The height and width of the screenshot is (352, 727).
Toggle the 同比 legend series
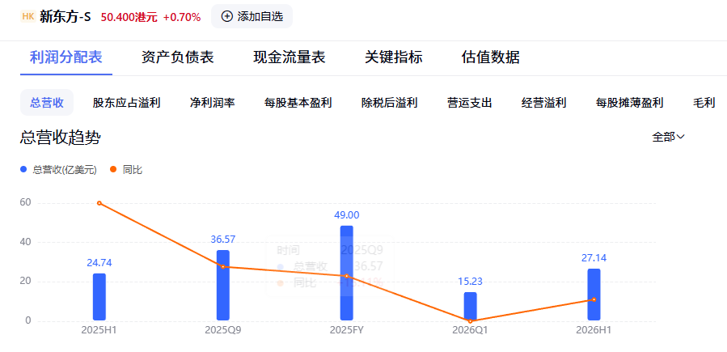pyautogui.click(x=127, y=170)
